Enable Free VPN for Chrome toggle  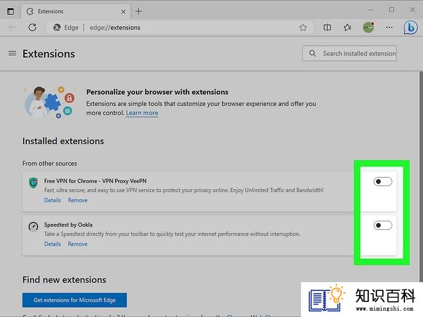pos(383,182)
